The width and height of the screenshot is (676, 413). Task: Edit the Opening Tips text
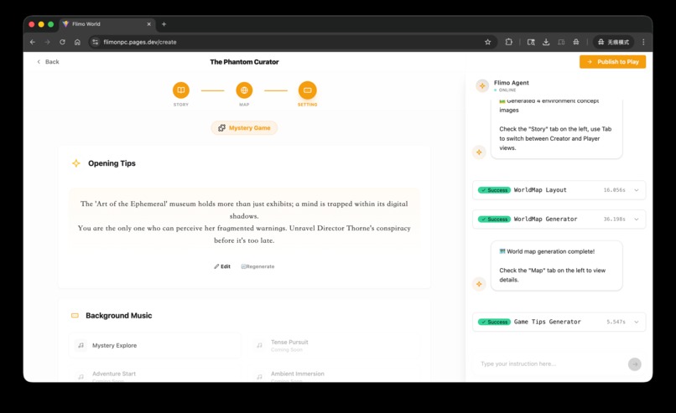coord(222,266)
